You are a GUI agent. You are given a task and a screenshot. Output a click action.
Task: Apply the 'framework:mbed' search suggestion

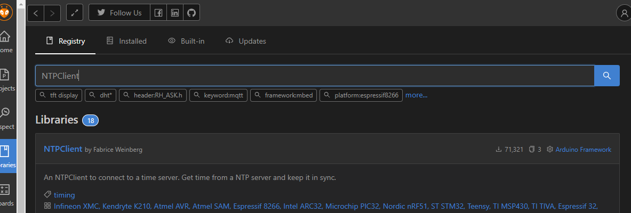(283, 95)
